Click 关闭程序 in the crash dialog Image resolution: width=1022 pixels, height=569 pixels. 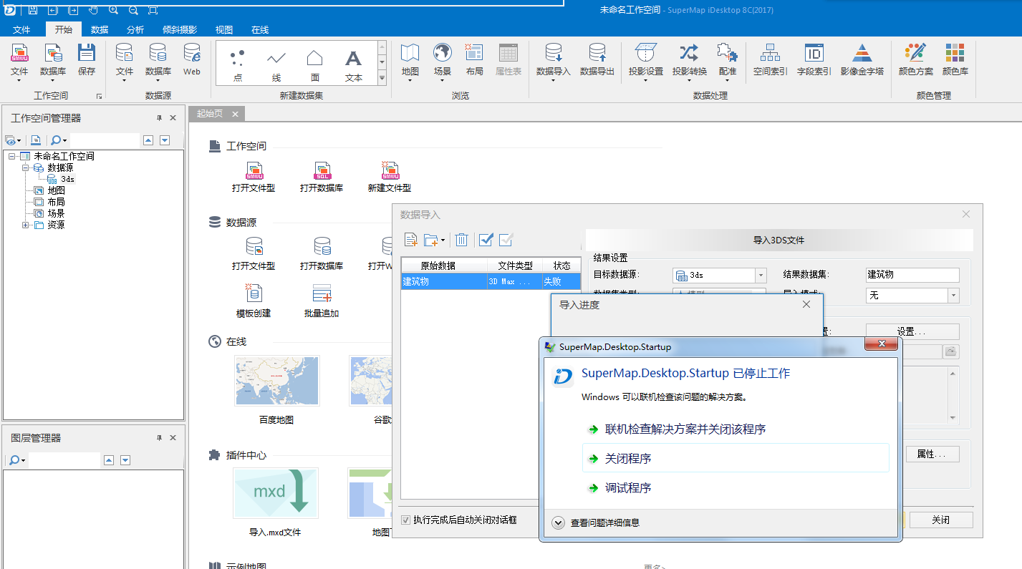click(736, 458)
